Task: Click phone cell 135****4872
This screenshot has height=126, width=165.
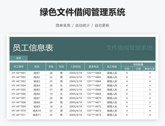Action: [x=94, y=107]
